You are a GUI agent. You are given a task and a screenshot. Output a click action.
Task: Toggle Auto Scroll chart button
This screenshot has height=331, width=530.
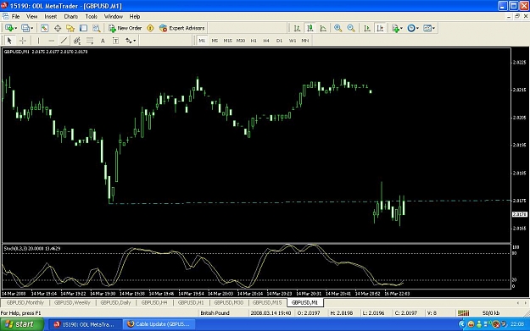point(366,28)
